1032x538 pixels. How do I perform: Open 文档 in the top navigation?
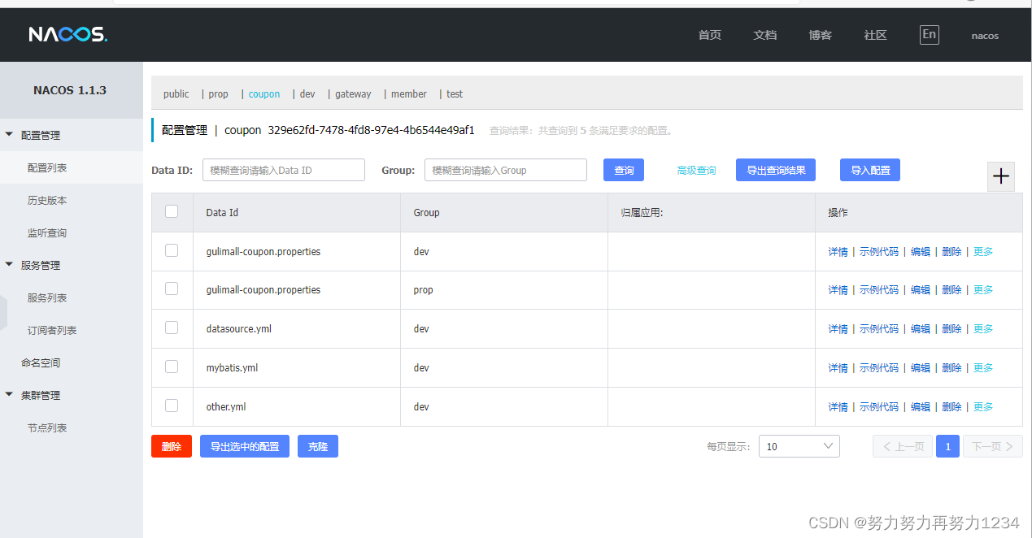pyautogui.click(x=764, y=35)
